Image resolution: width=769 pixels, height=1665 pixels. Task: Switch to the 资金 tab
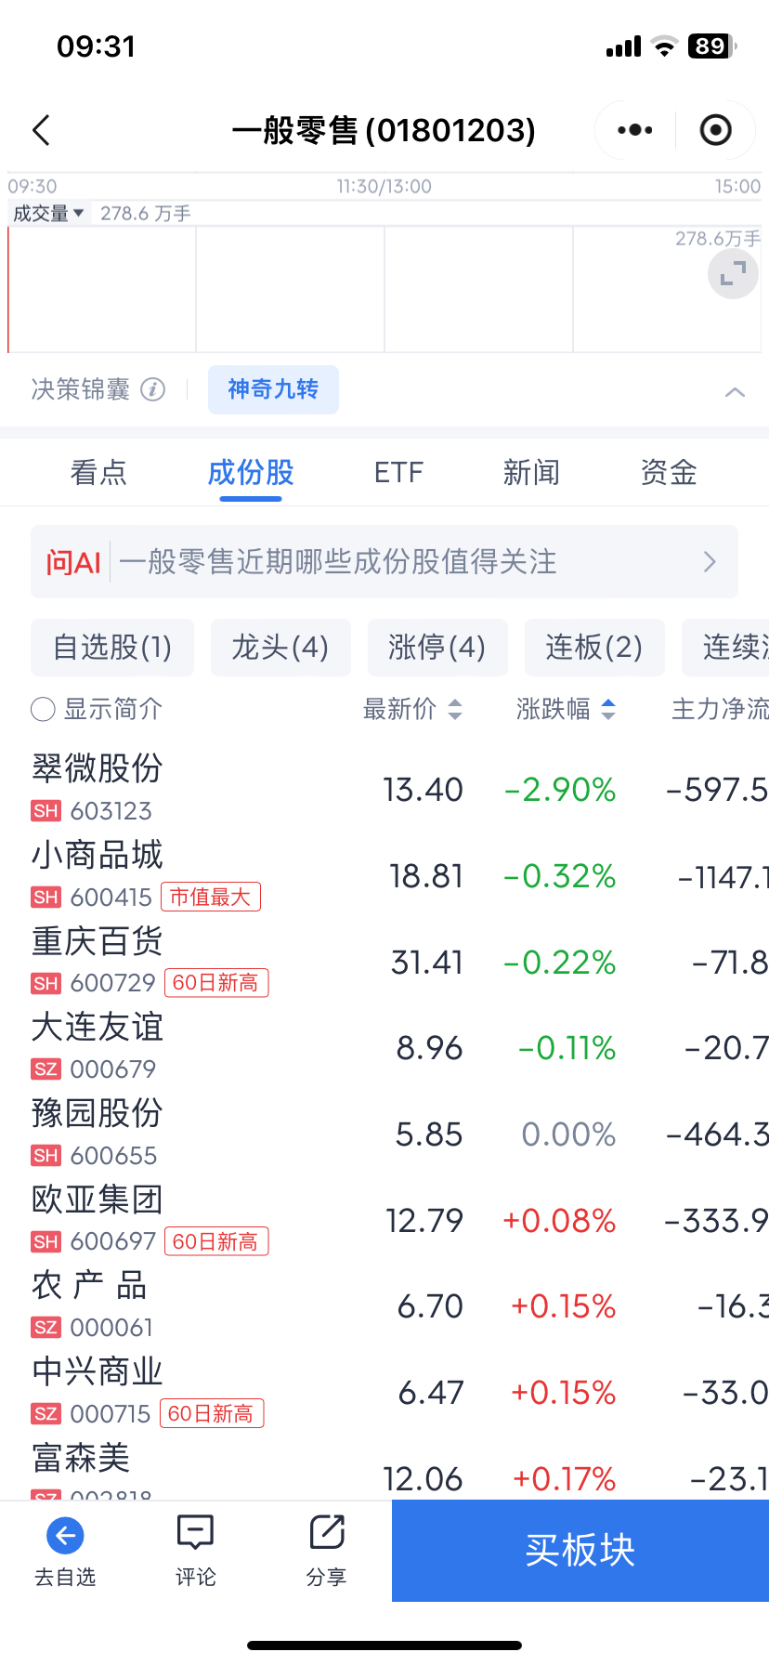[669, 473]
